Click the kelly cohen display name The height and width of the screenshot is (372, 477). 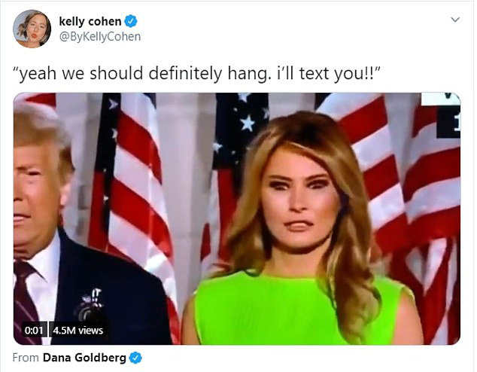(90, 21)
